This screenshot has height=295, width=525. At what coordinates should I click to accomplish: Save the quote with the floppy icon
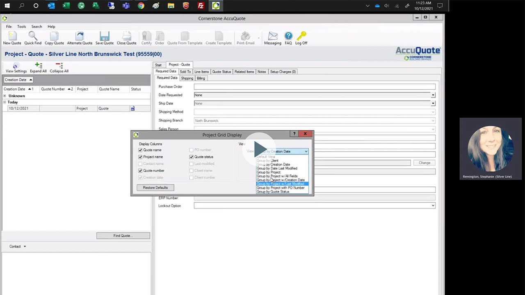pos(105,36)
